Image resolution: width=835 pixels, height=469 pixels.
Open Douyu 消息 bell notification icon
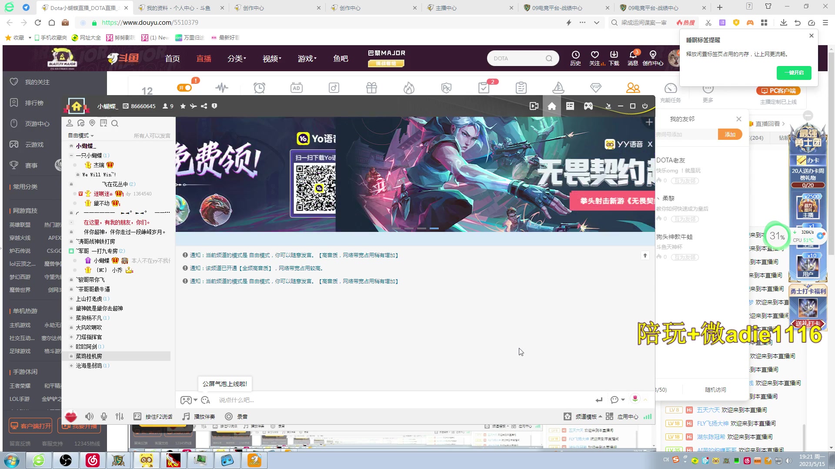[x=633, y=58]
